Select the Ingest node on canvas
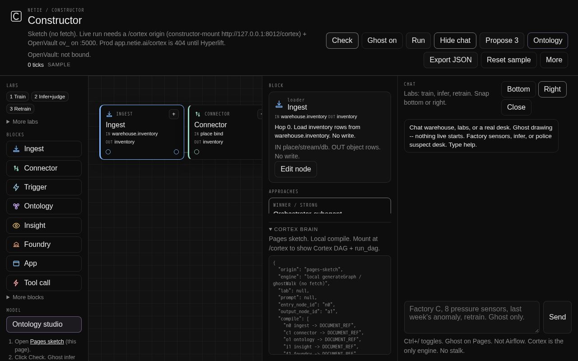Image resolution: width=578 pixels, height=361 pixels. click(142, 132)
